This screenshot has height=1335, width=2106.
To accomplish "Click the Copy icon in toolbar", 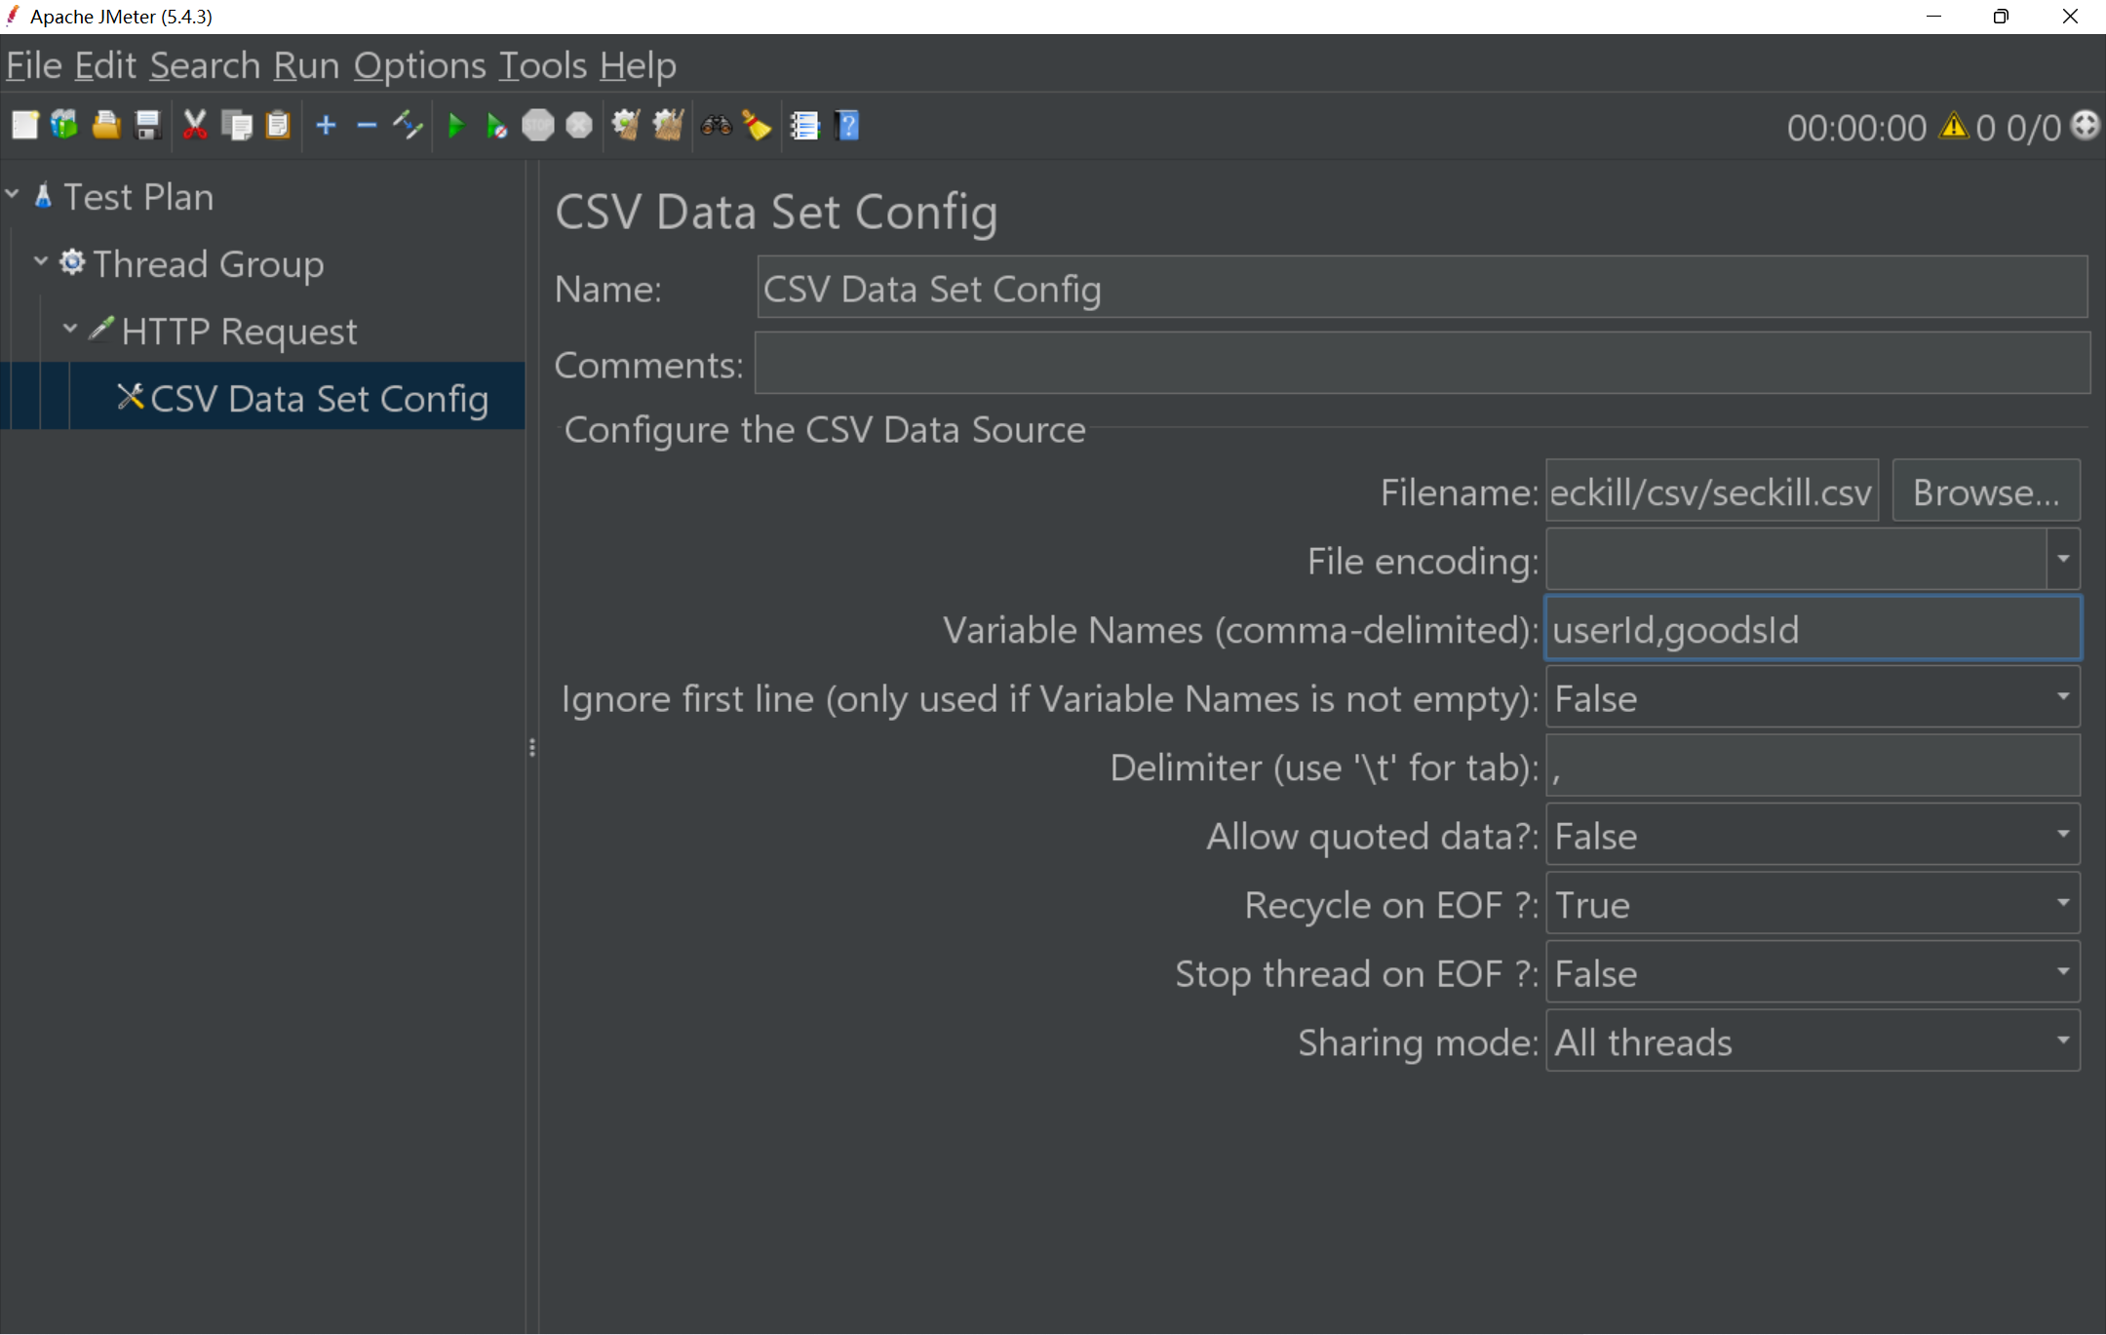I will click(x=237, y=126).
